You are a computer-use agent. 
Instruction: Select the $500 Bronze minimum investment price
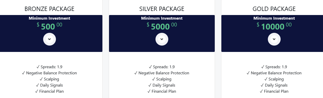click(50, 26)
